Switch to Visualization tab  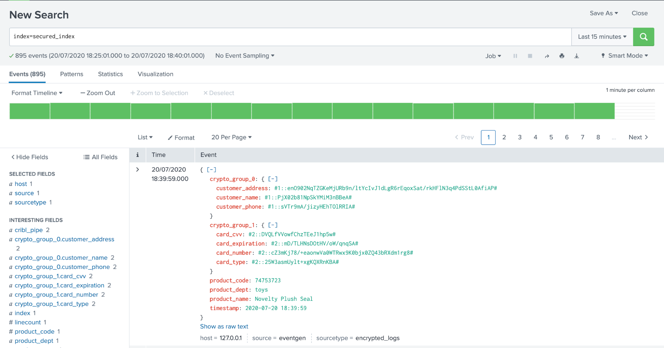pyautogui.click(x=155, y=74)
